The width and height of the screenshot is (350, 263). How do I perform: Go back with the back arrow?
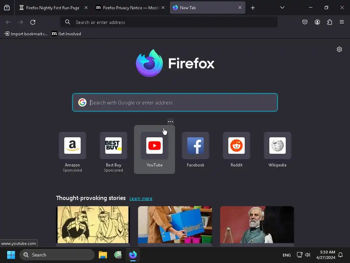click(8, 22)
